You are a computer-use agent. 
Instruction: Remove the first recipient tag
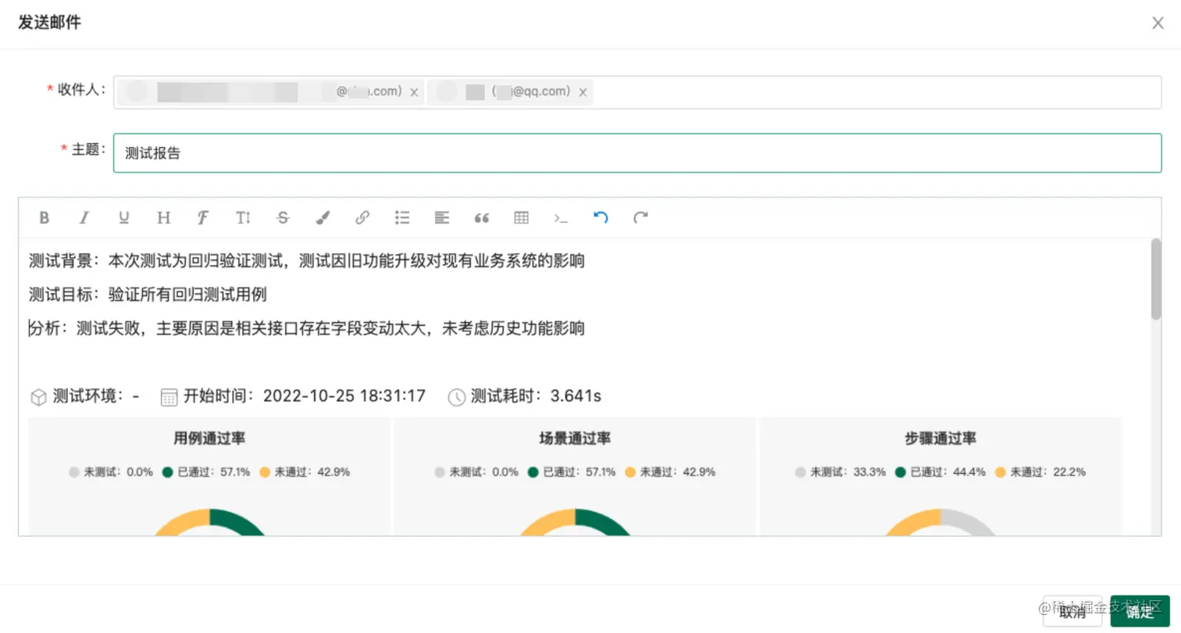(414, 92)
